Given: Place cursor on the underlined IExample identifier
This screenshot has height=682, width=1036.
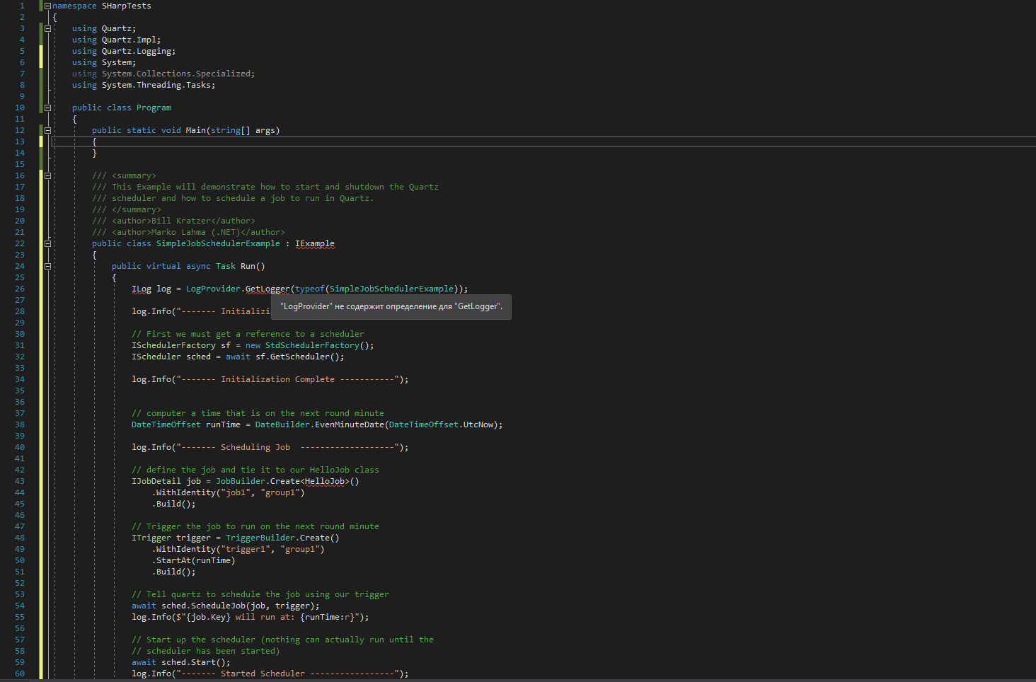Looking at the screenshot, I should click(x=315, y=243).
